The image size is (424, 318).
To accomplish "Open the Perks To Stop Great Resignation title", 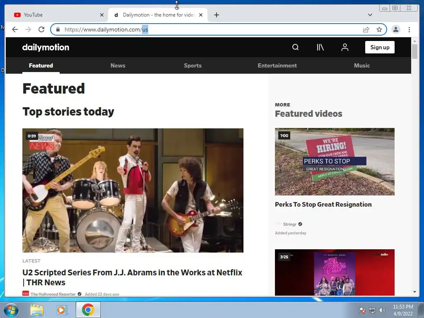I will point(323,205).
